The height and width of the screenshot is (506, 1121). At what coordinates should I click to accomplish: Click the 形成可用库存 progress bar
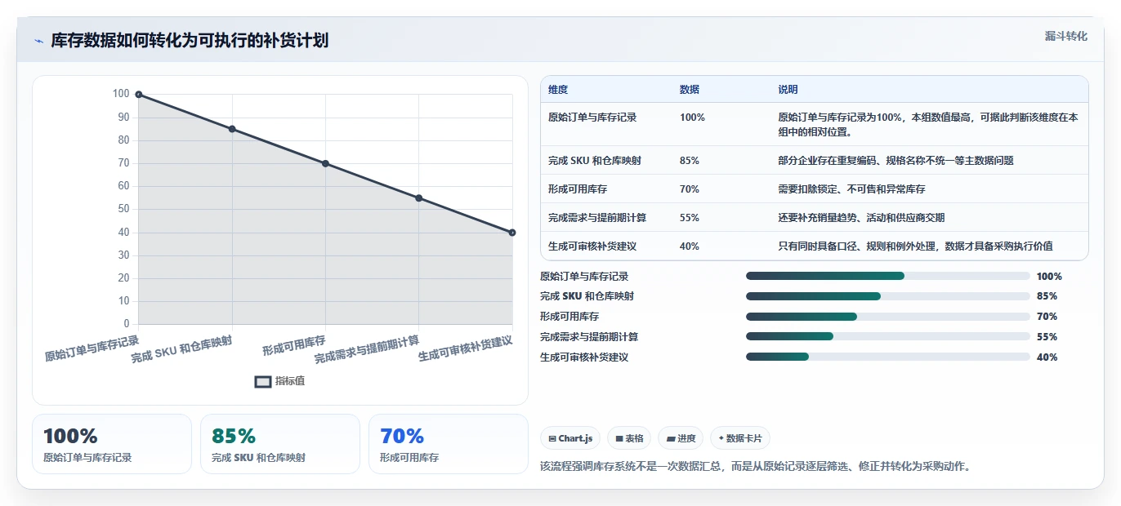888,317
